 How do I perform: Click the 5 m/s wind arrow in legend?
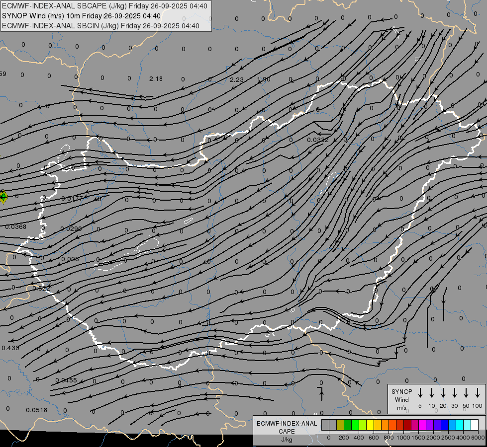tap(420, 393)
